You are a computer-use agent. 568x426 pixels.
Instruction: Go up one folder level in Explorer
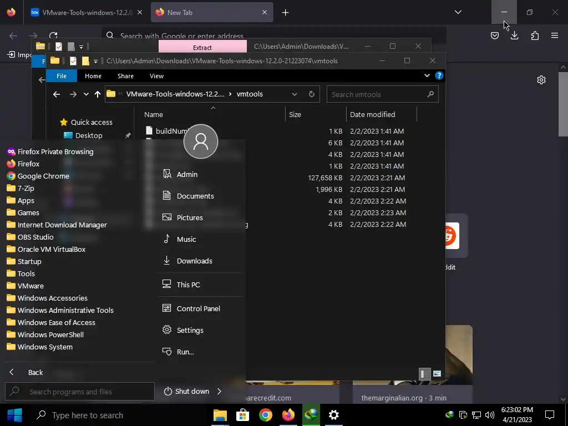(x=98, y=94)
